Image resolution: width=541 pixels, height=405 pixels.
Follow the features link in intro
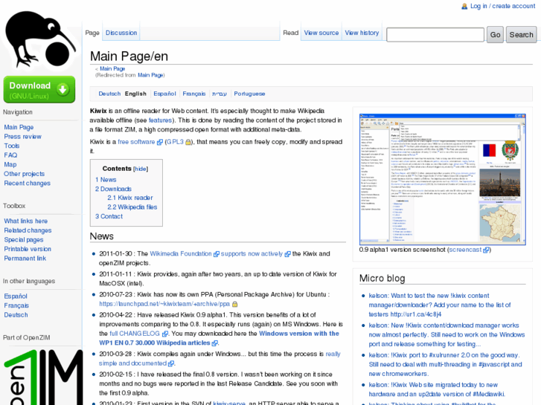tap(160, 120)
